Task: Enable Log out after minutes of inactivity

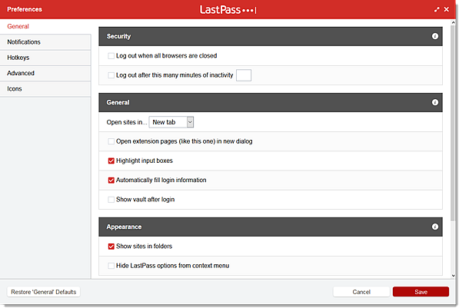Action: [111, 75]
